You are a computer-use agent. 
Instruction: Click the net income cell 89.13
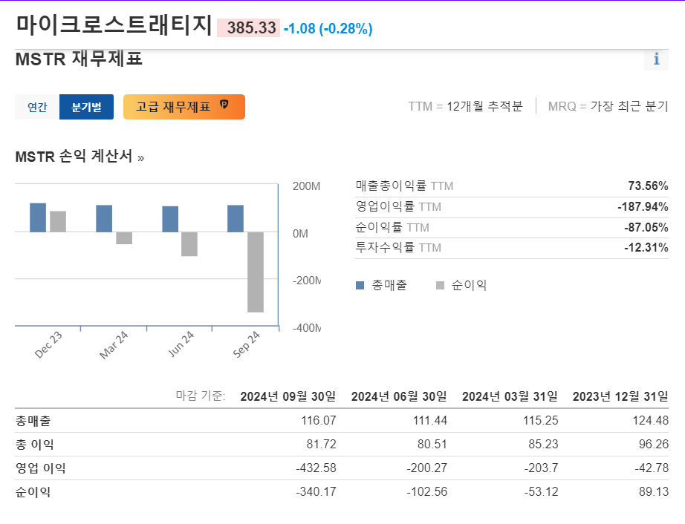[x=654, y=492]
